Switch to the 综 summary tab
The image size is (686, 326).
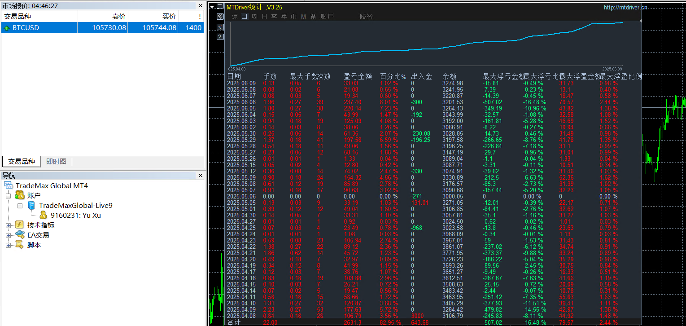tap(235, 17)
